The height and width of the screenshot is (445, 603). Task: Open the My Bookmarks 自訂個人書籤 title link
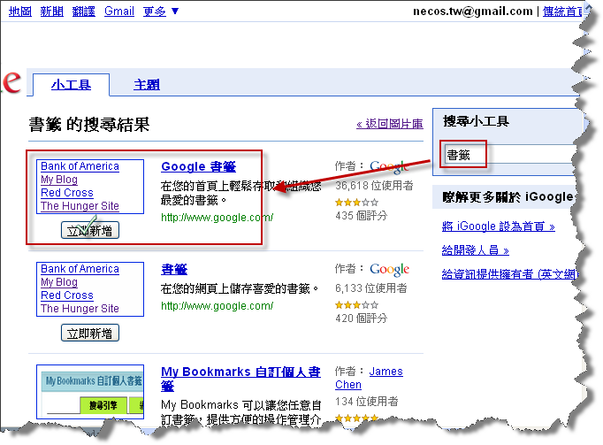[240, 379]
